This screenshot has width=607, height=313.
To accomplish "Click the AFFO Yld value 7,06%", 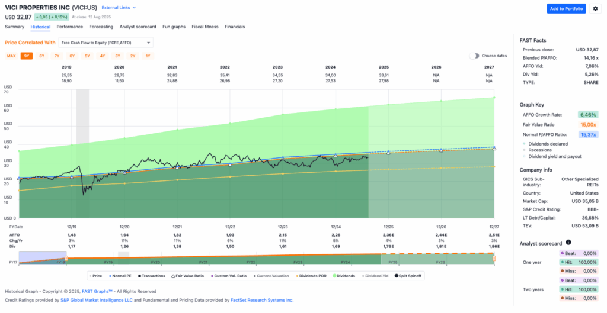I will [592, 66].
